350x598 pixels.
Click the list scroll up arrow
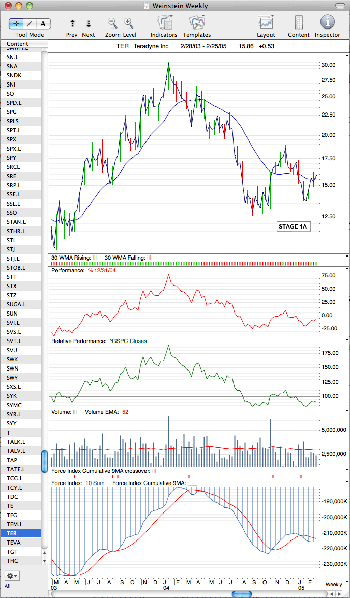tap(44, 553)
